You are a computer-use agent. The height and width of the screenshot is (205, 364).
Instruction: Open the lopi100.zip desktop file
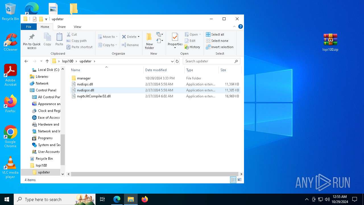coord(330,42)
